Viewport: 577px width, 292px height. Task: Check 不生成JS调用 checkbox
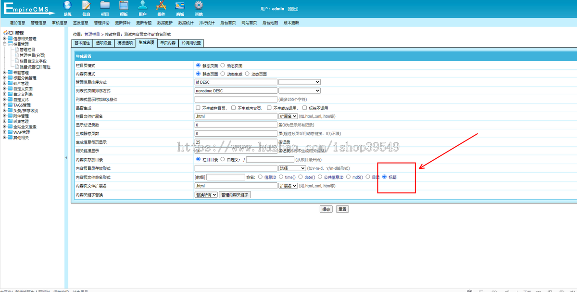pos(270,108)
